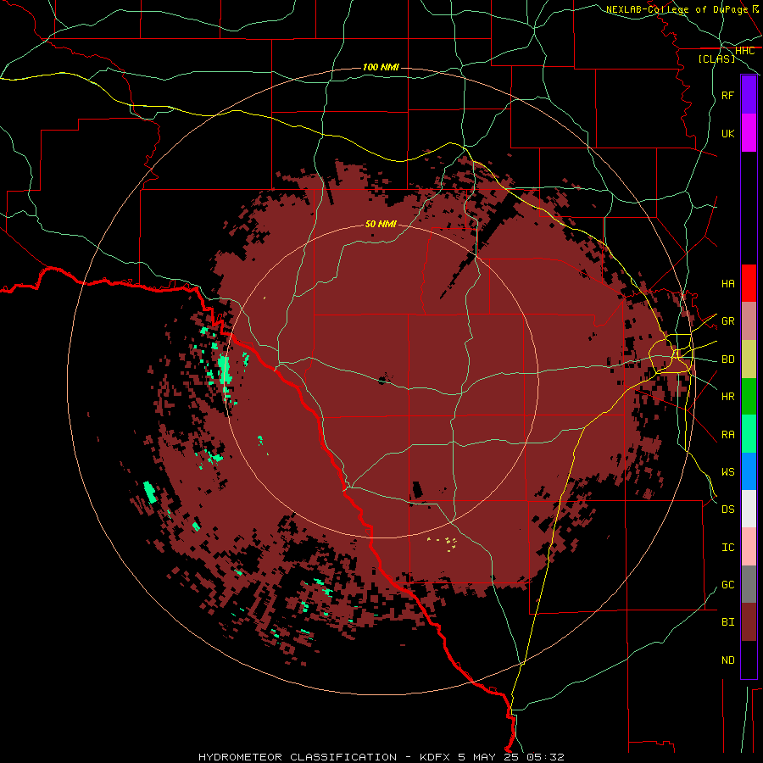
Task: Click the HA red legend swatch
Action: tap(749, 283)
